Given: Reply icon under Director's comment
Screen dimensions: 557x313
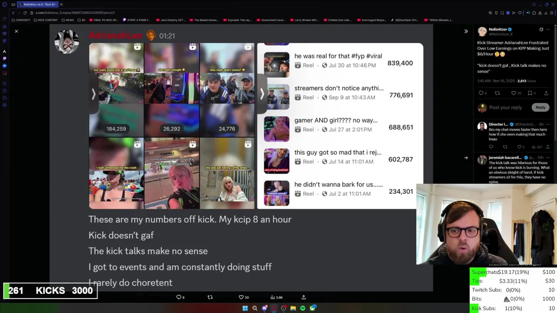Looking at the screenshot, I should tap(491, 147).
